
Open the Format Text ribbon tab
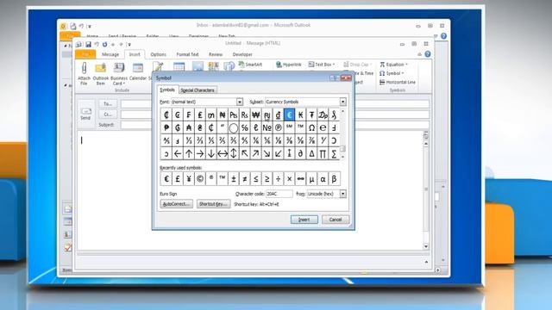188,54
